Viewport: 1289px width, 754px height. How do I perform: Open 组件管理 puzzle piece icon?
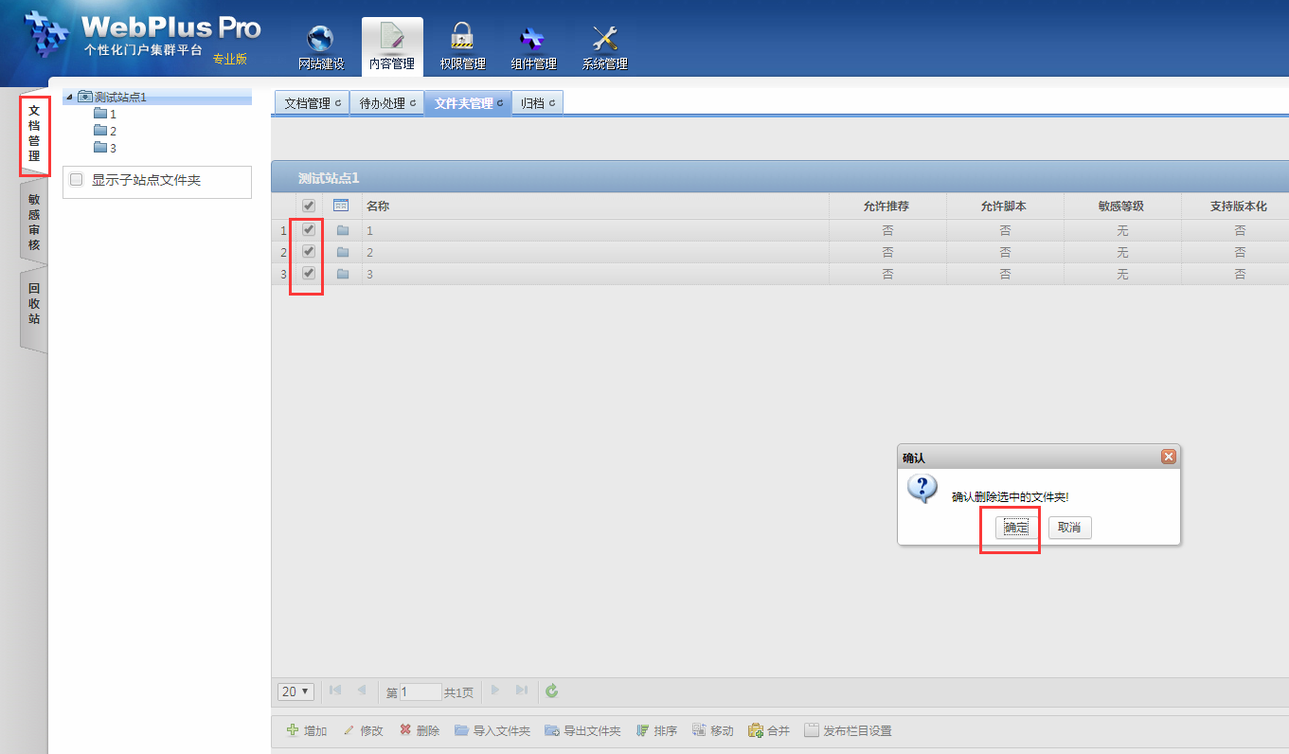pos(532,39)
